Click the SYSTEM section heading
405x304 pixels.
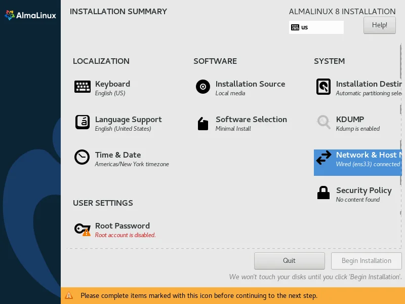click(329, 61)
